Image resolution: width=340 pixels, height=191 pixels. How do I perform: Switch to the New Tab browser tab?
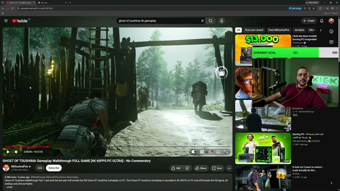(52, 3)
